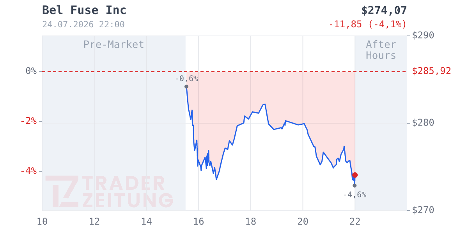Click the -4,6% low annotation text
The image size is (468, 234).
click(x=355, y=195)
